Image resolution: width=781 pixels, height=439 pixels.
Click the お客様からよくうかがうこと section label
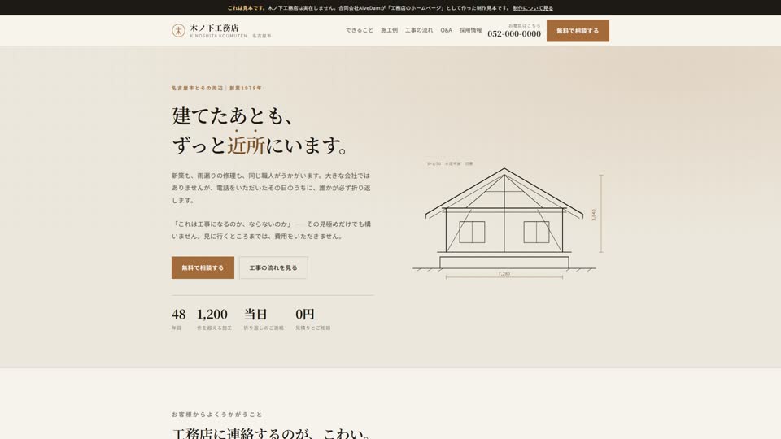click(216, 414)
